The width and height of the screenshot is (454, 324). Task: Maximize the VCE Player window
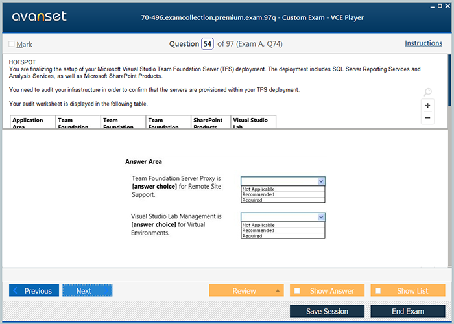440,6
